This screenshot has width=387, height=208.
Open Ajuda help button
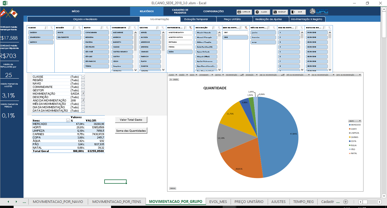pos(262,12)
